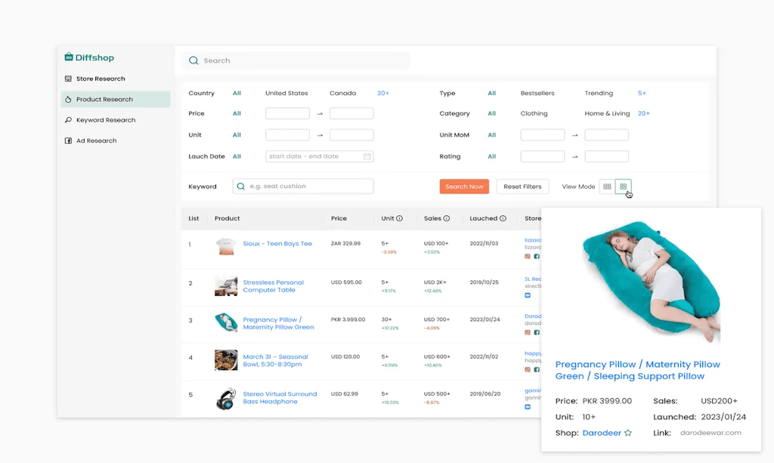
Task: Click the Search Now button
Action: click(463, 186)
